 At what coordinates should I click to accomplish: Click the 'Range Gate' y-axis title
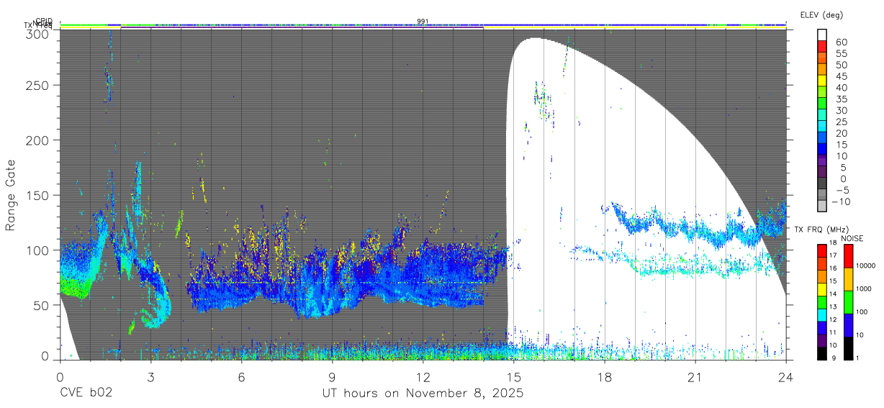[x=12, y=195]
